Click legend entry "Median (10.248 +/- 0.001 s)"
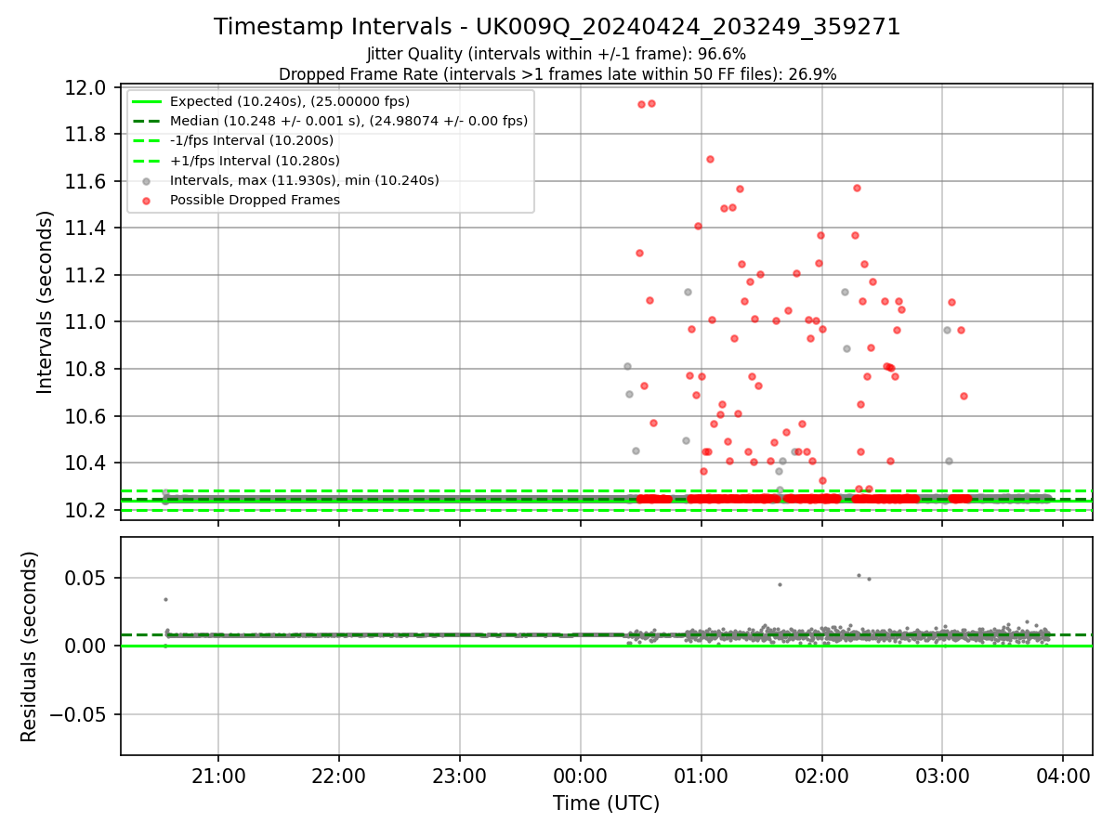 pyautogui.click(x=348, y=121)
